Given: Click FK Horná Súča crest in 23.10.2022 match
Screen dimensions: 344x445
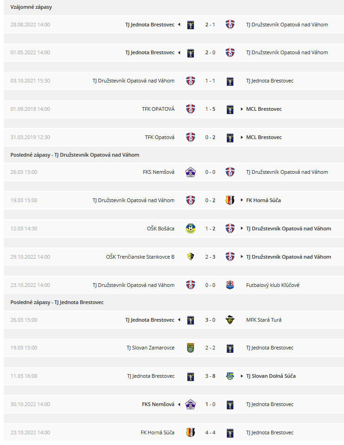Looking at the screenshot, I should point(190,432).
